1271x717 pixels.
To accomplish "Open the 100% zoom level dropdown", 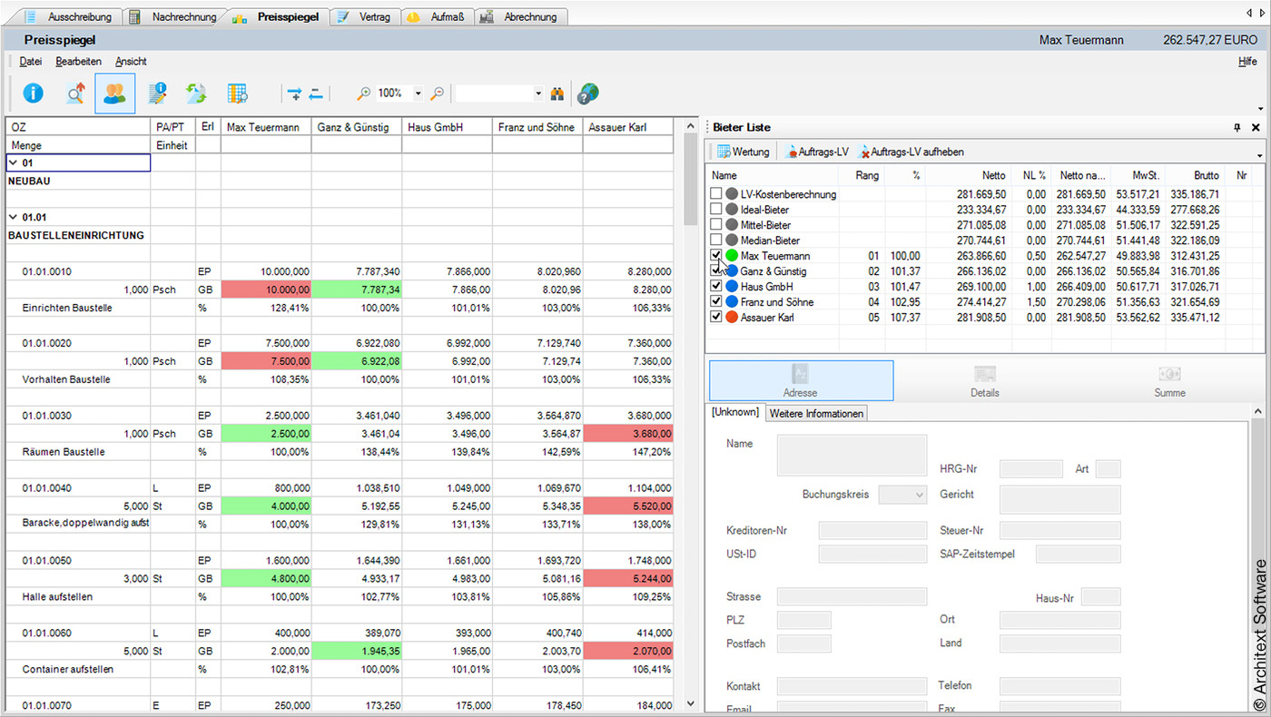I will [x=418, y=93].
